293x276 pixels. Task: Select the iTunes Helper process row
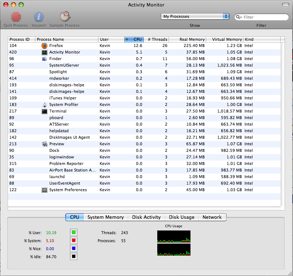[x=144, y=98]
